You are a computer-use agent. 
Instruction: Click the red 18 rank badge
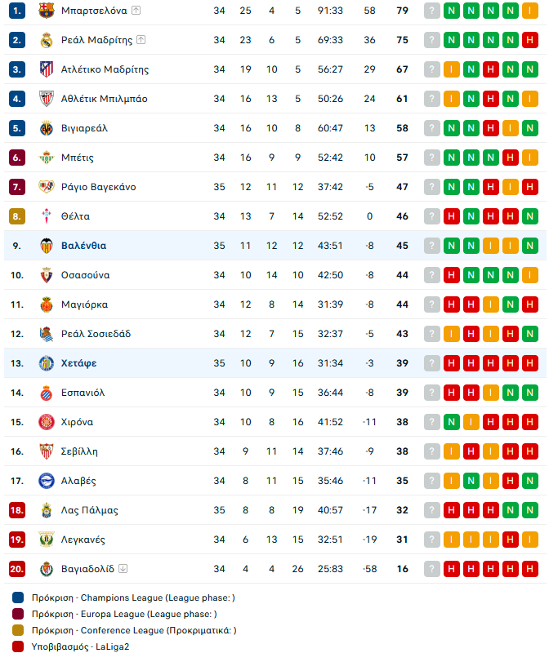pyautogui.click(x=17, y=510)
